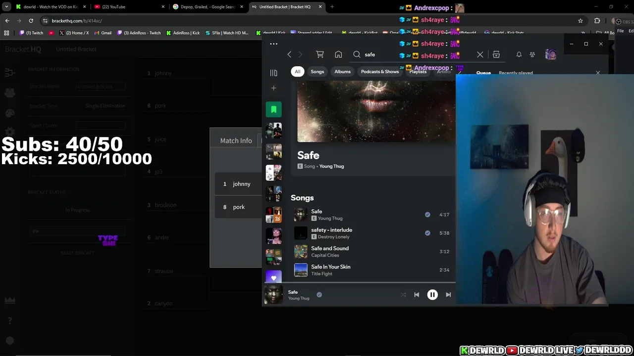634x356 pixels.
Task: Toggle saved checkmark on Safe song row
Action: click(x=427, y=215)
